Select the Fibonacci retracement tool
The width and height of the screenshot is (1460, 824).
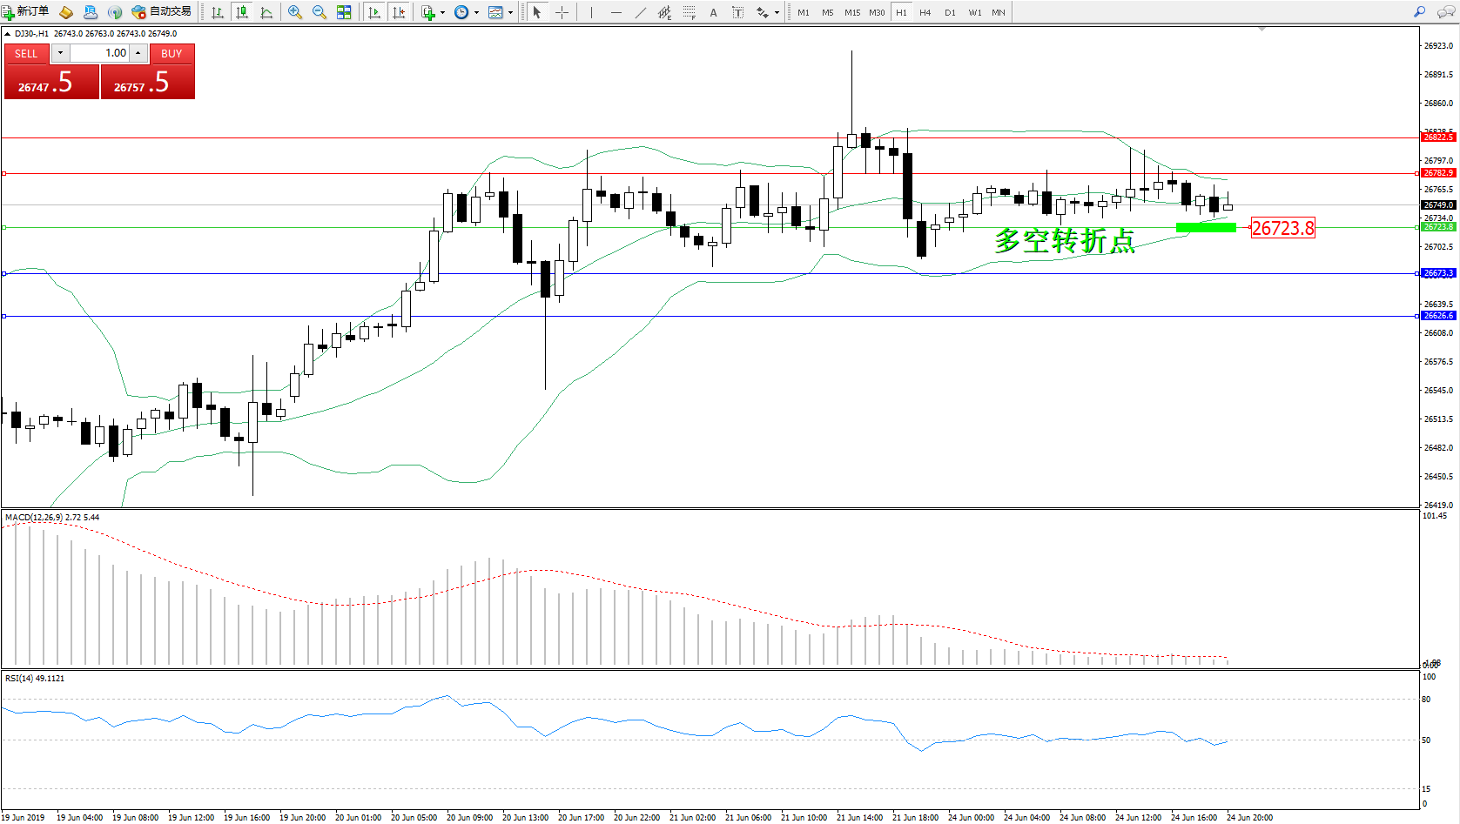(690, 12)
